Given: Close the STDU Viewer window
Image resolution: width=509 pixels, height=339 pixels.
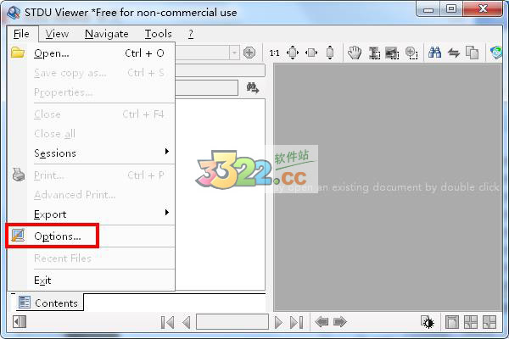Looking at the screenshot, I should click(483, 8).
